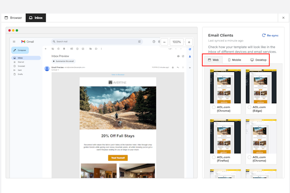Click the sender avatar icon
The width and height of the screenshot is (290, 193).
[47, 69]
